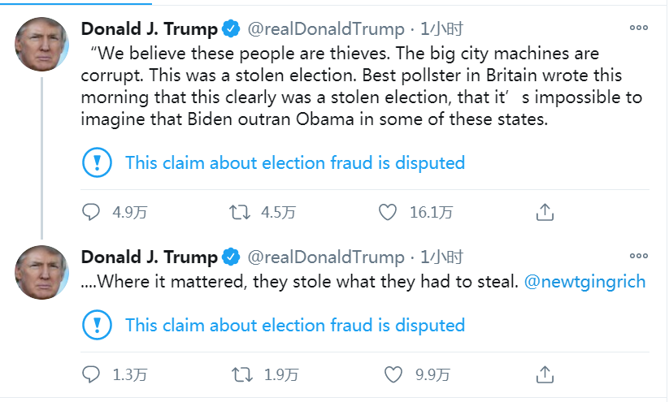The width and height of the screenshot is (669, 402).
Task: Share the second tweet
Action: [x=545, y=374]
